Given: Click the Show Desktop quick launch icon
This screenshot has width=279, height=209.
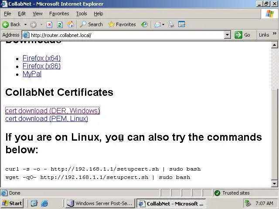Looking at the screenshot, I should [x=34, y=203].
